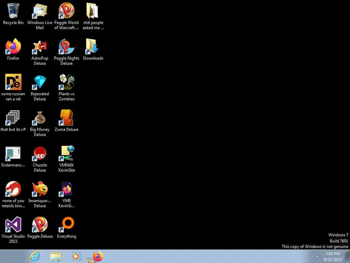The width and height of the screenshot is (350, 263).
Task: Open Firefox from the taskbar
Action: (x=98, y=256)
